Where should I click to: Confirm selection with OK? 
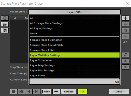pyautogui.click(x=117, y=82)
